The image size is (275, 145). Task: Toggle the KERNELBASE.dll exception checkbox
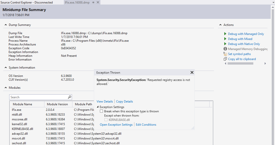tap(106, 120)
